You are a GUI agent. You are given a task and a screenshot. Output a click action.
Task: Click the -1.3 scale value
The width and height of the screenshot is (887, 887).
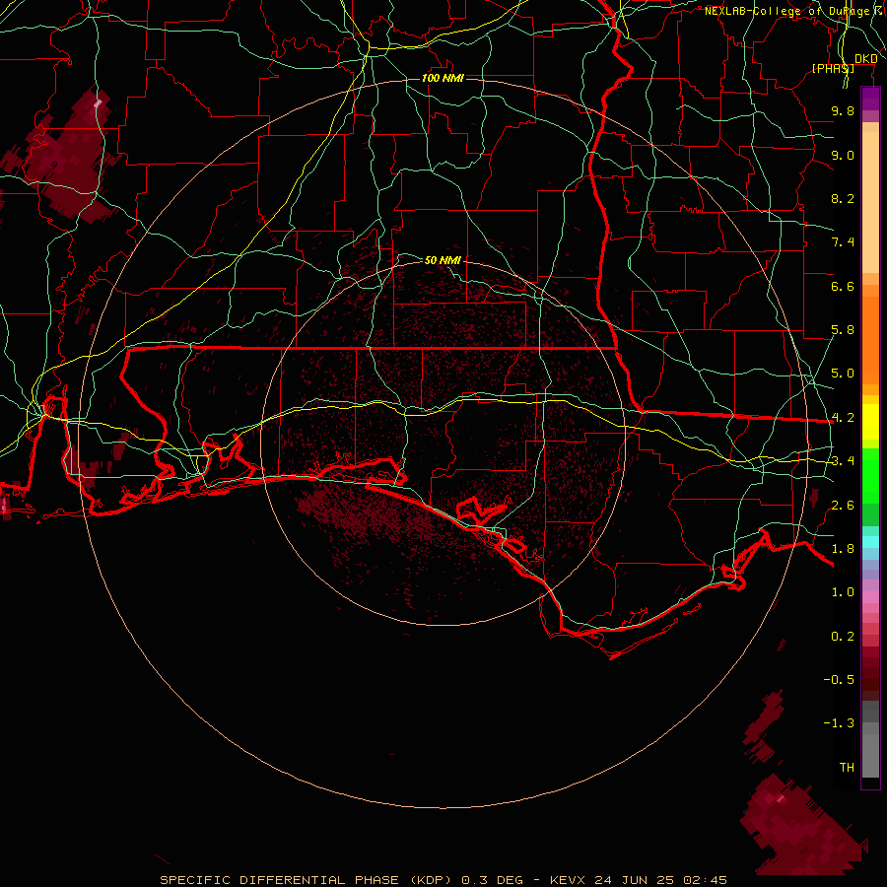click(x=839, y=723)
